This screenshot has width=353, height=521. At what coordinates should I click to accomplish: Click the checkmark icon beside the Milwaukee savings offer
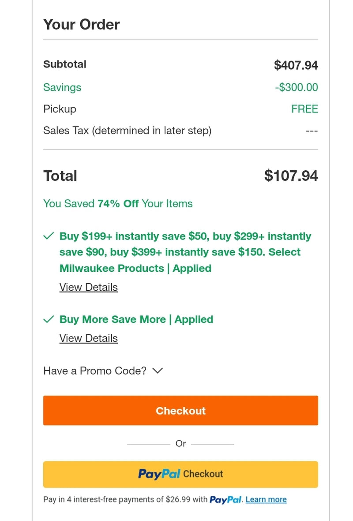pyautogui.click(x=49, y=236)
